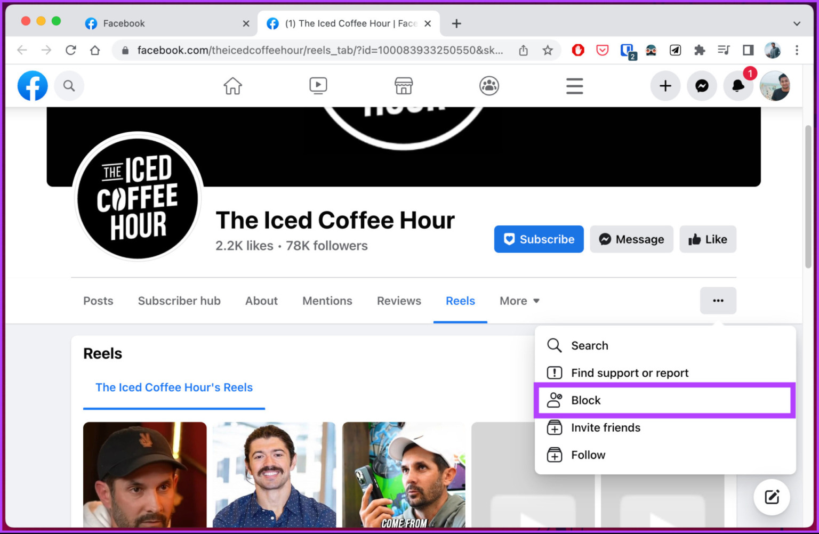819x534 pixels.
Task: Open the browser tab list chevron
Action: 797,23
